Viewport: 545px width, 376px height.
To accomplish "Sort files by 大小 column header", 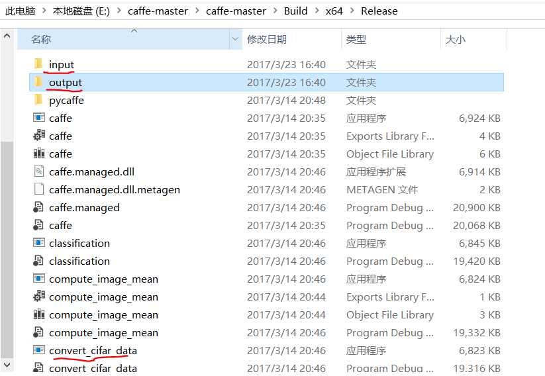I will point(473,39).
